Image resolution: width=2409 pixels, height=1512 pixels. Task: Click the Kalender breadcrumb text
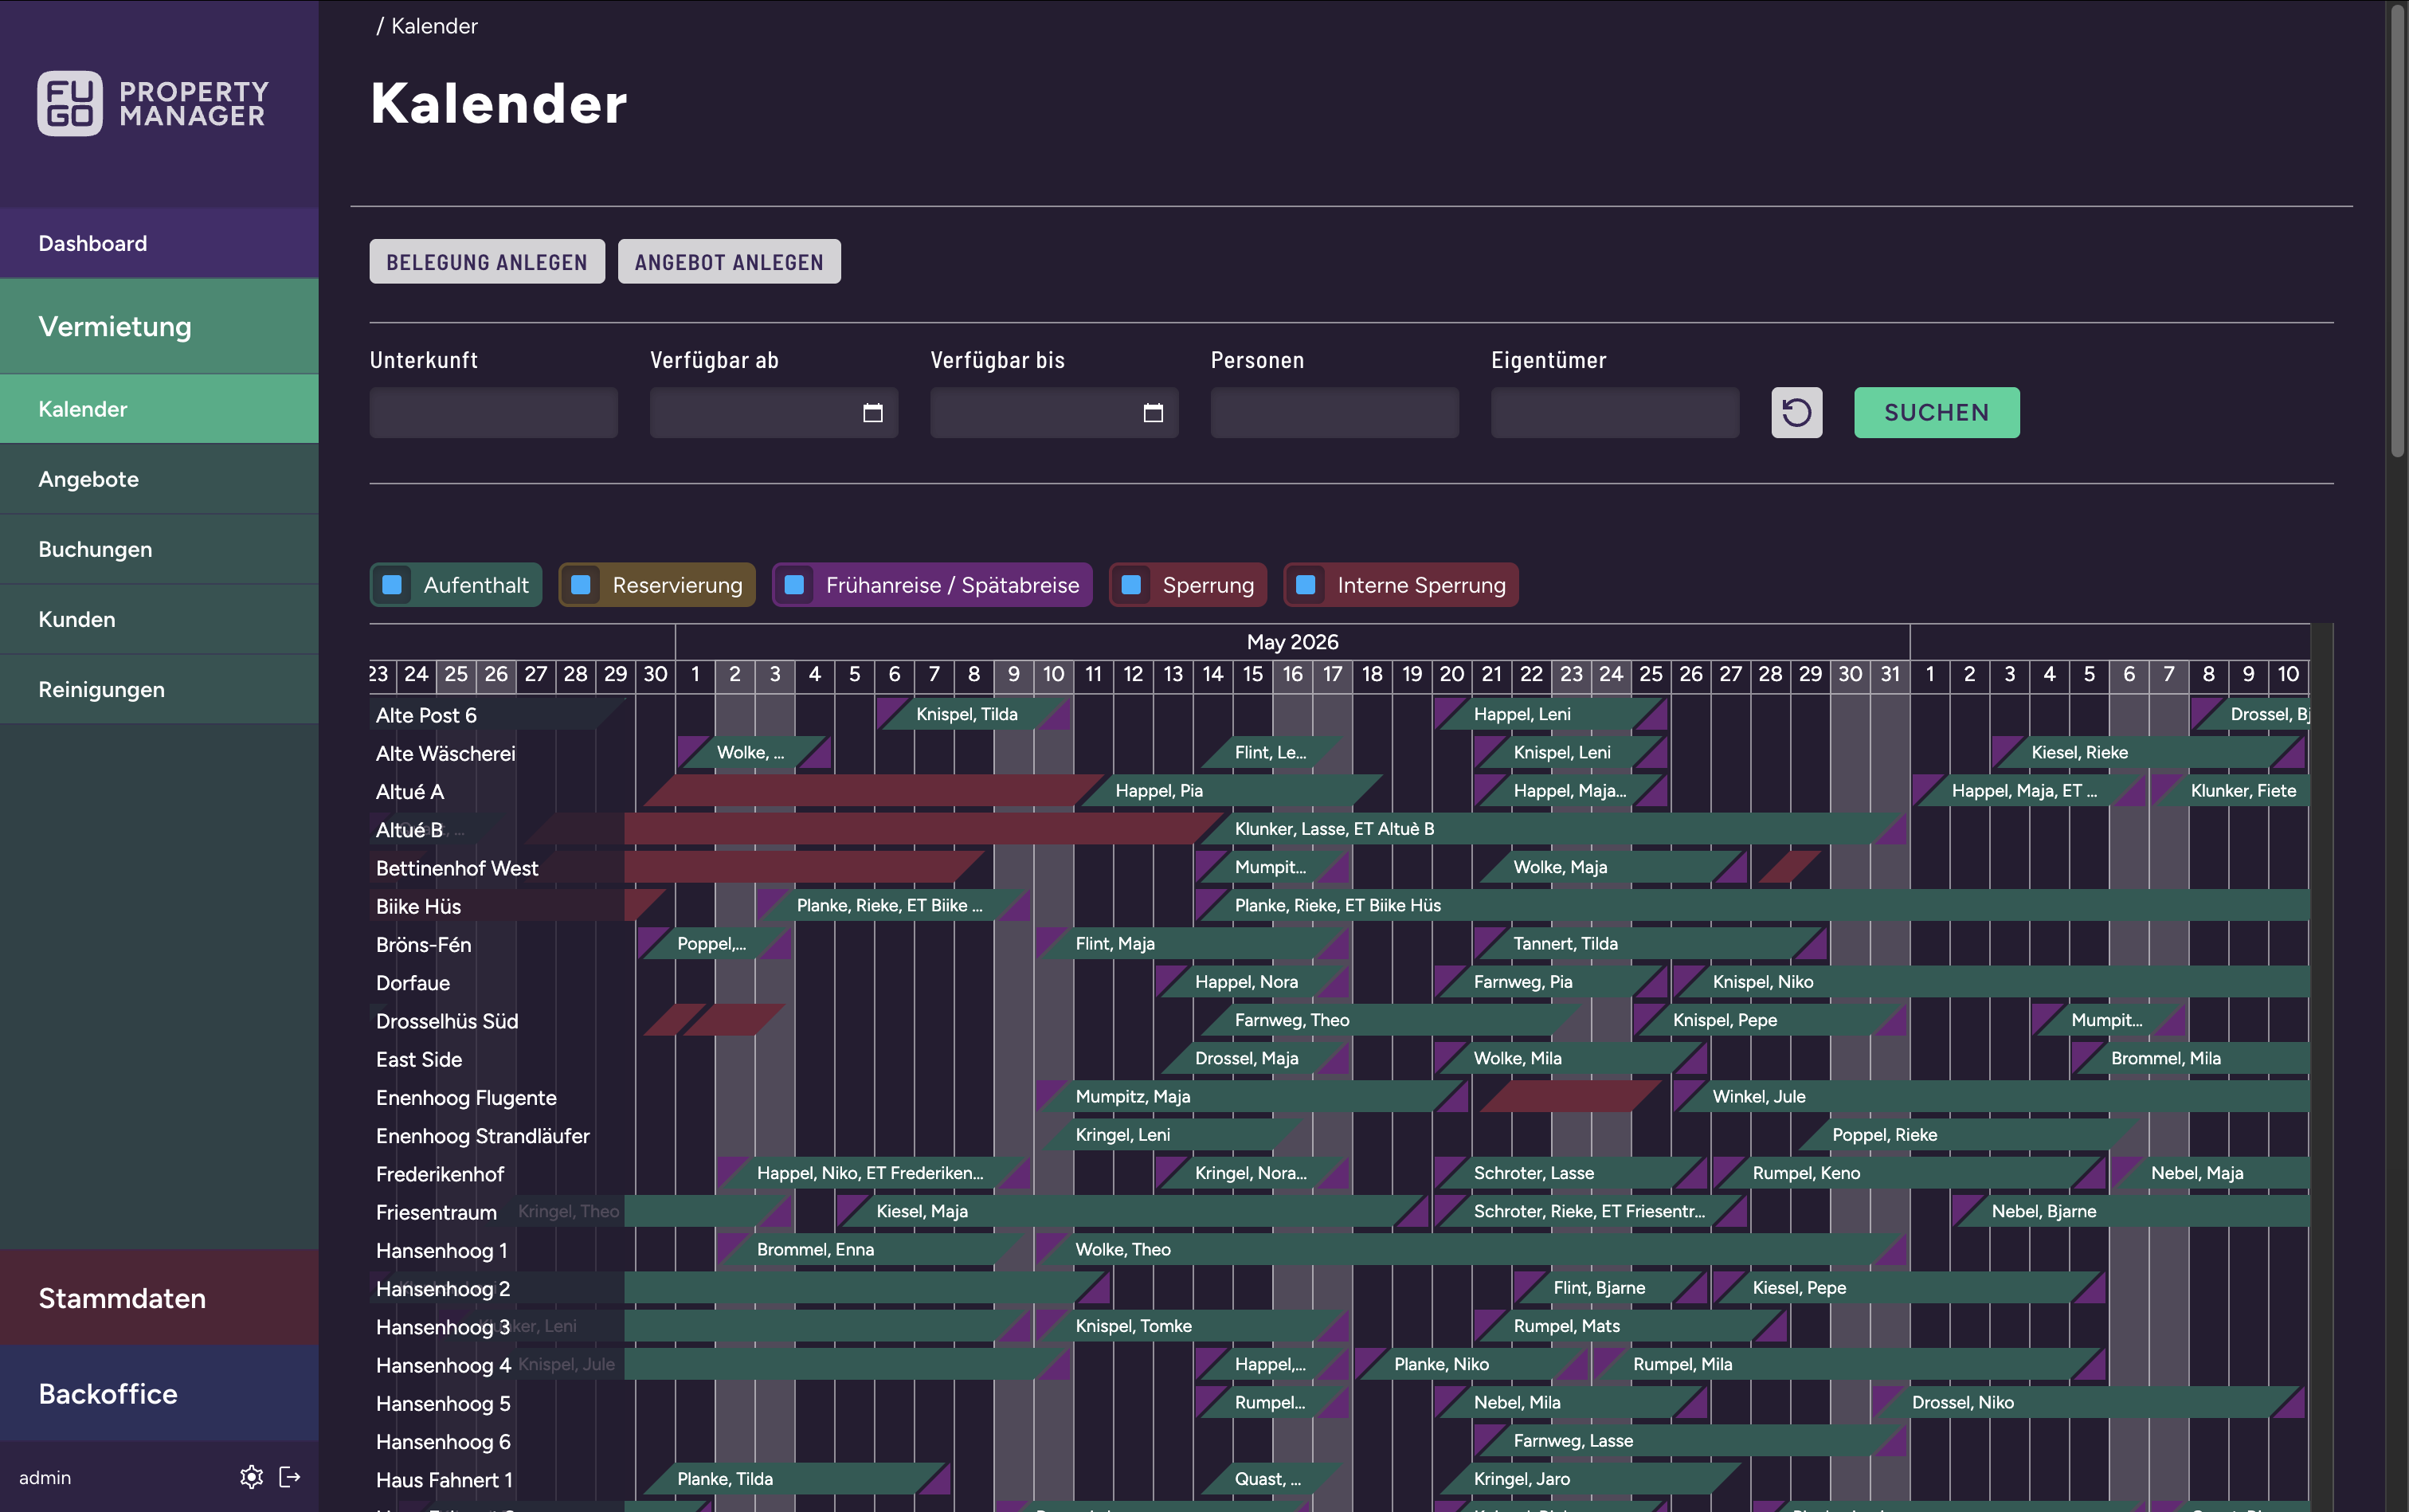(434, 26)
